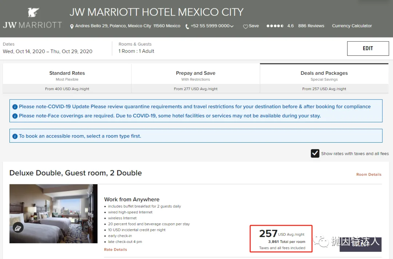Select the Deals and Packages tab

click(x=324, y=78)
